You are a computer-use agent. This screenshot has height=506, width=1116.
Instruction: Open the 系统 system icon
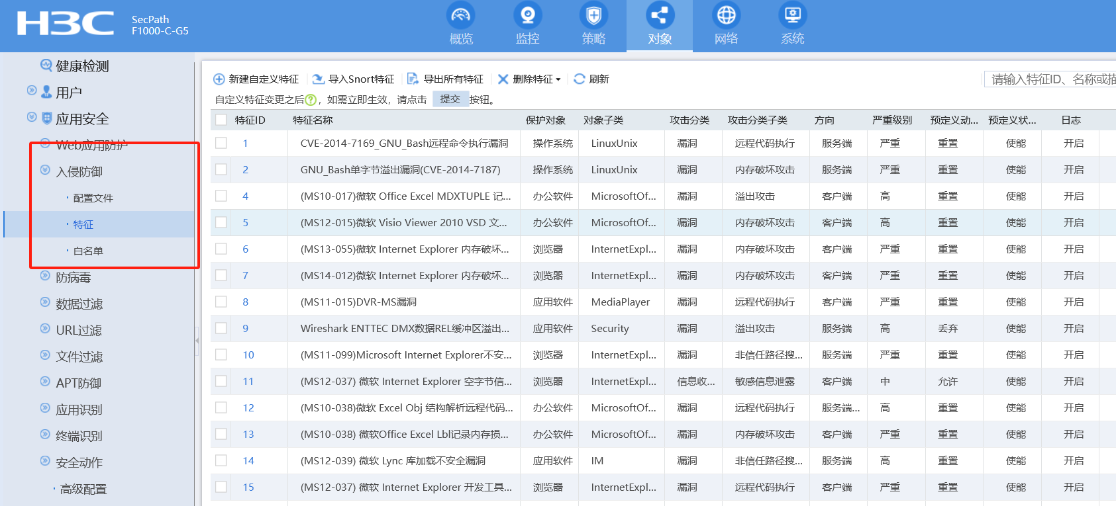coord(792,16)
